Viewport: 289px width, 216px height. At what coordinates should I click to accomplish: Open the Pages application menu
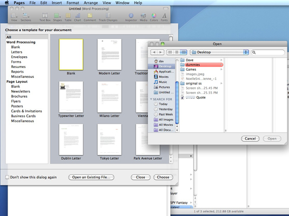coord(19,3)
